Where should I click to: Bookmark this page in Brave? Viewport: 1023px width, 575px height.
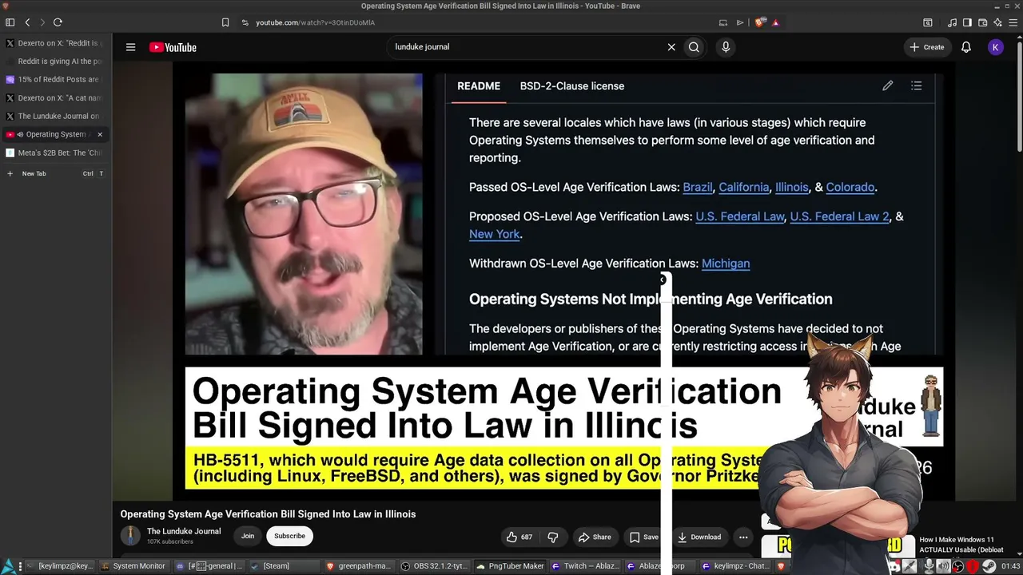pyautogui.click(x=225, y=22)
